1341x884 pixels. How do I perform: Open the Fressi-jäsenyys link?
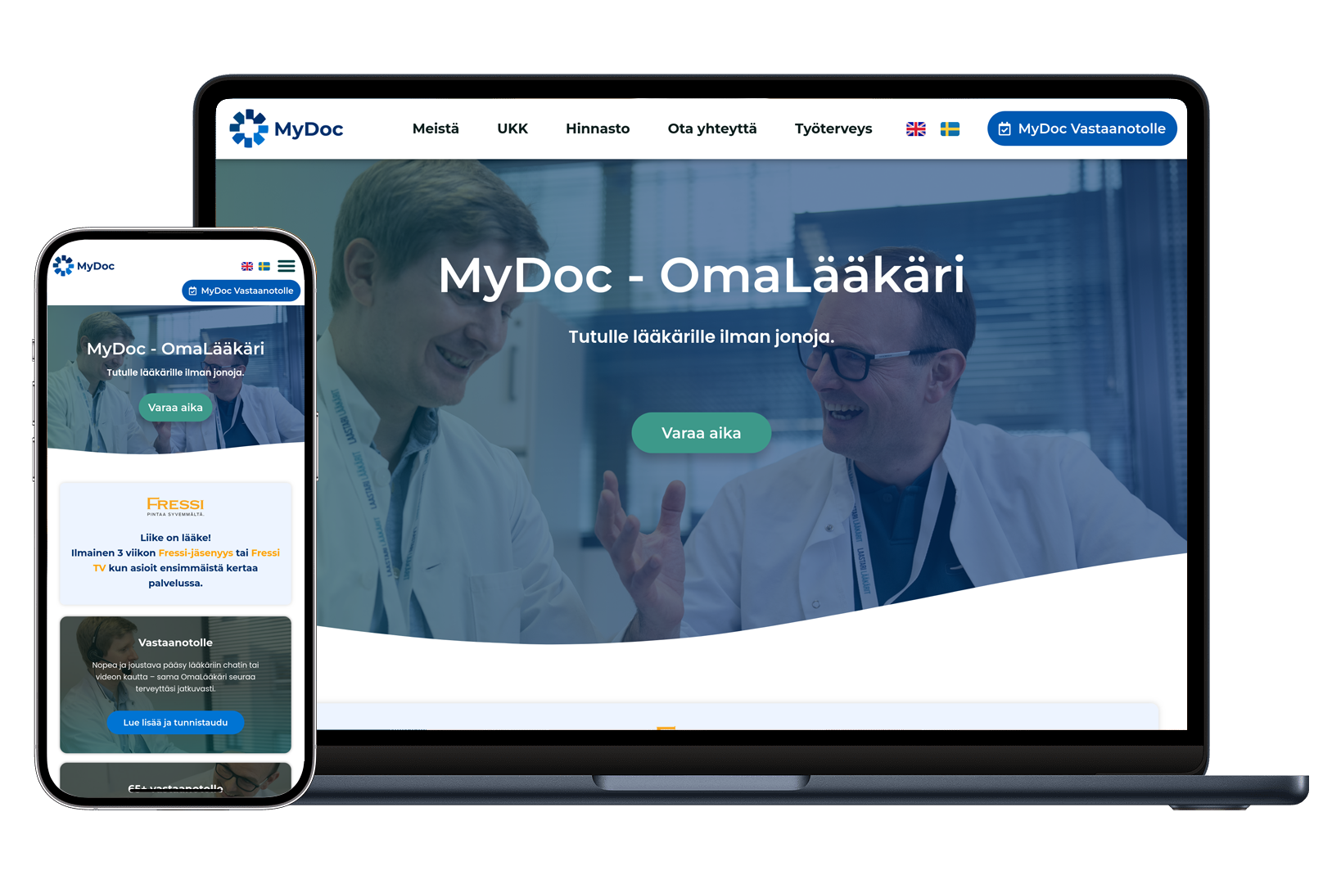click(x=194, y=552)
